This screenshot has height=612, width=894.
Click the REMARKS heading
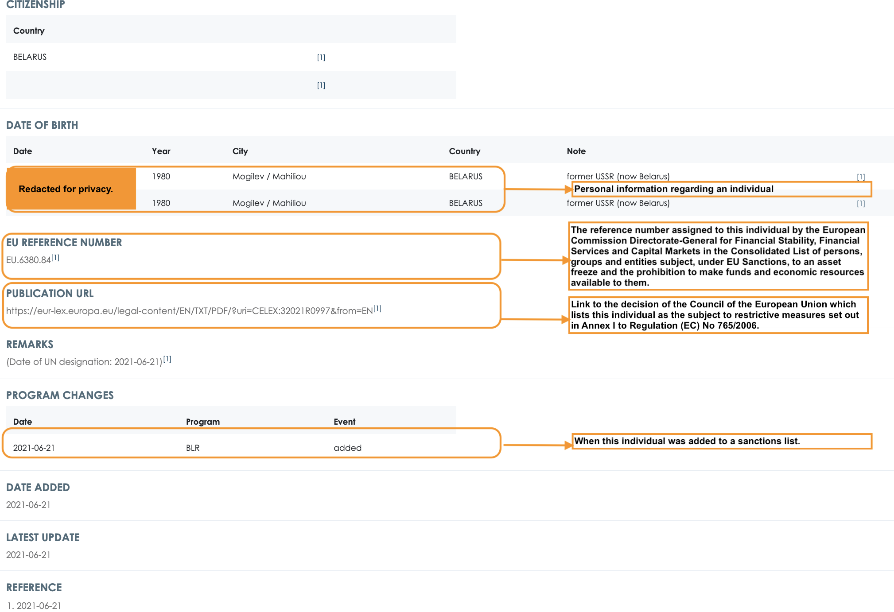coord(30,345)
